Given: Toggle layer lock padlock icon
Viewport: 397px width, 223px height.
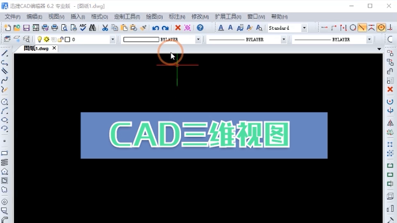Looking at the screenshot, I should 60,39.
